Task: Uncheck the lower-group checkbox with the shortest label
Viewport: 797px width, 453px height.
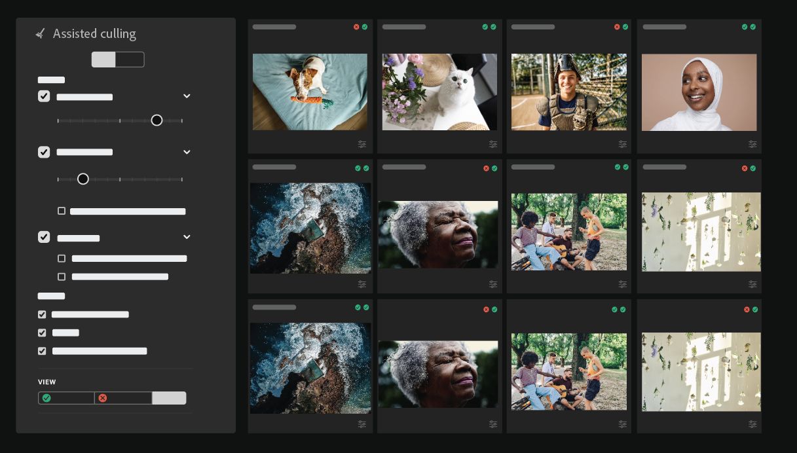Action: [42, 333]
